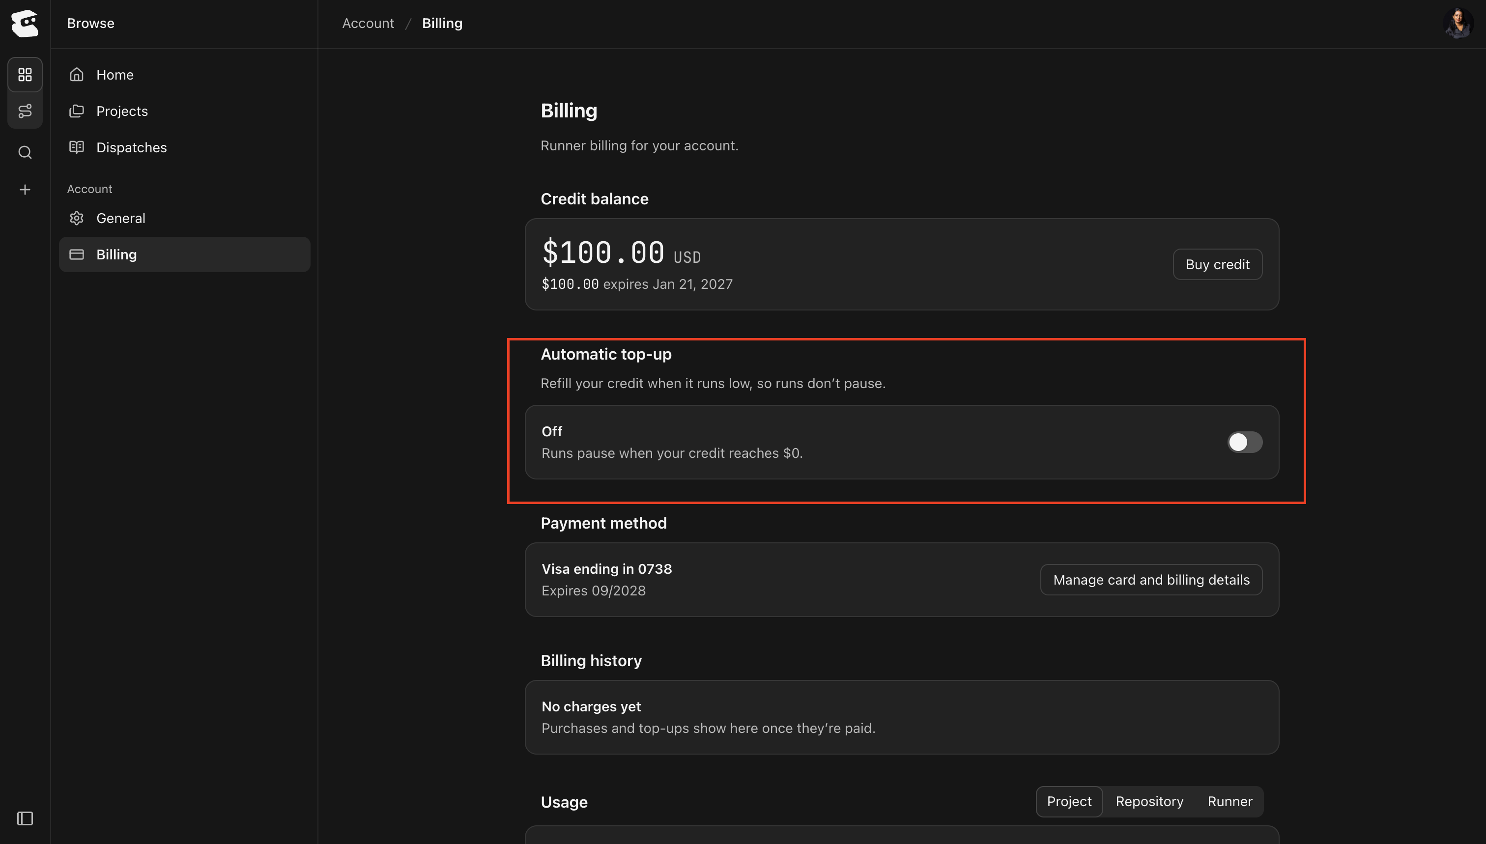The width and height of the screenshot is (1486, 844).
Task: Click the Buy credit button
Action: coord(1218,264)
